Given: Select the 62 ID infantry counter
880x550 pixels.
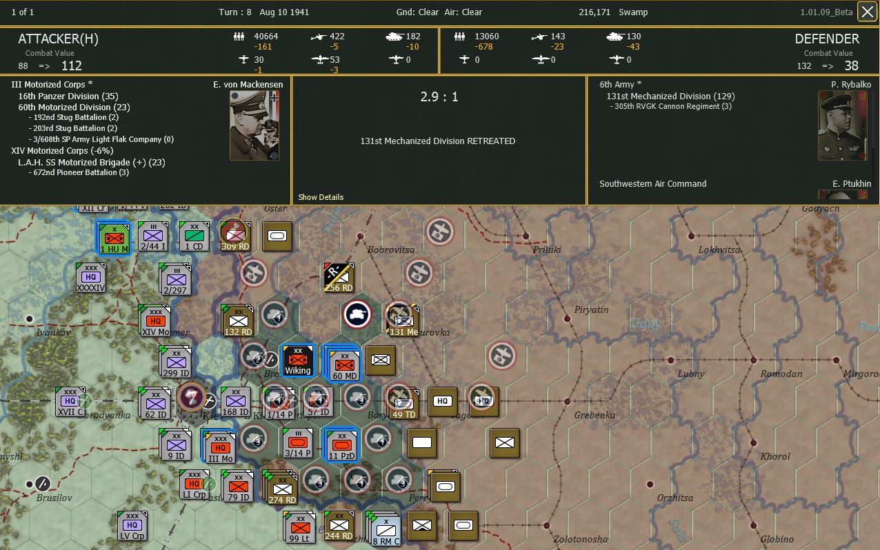Looking at the screenshot, I should tap(155, 404).
